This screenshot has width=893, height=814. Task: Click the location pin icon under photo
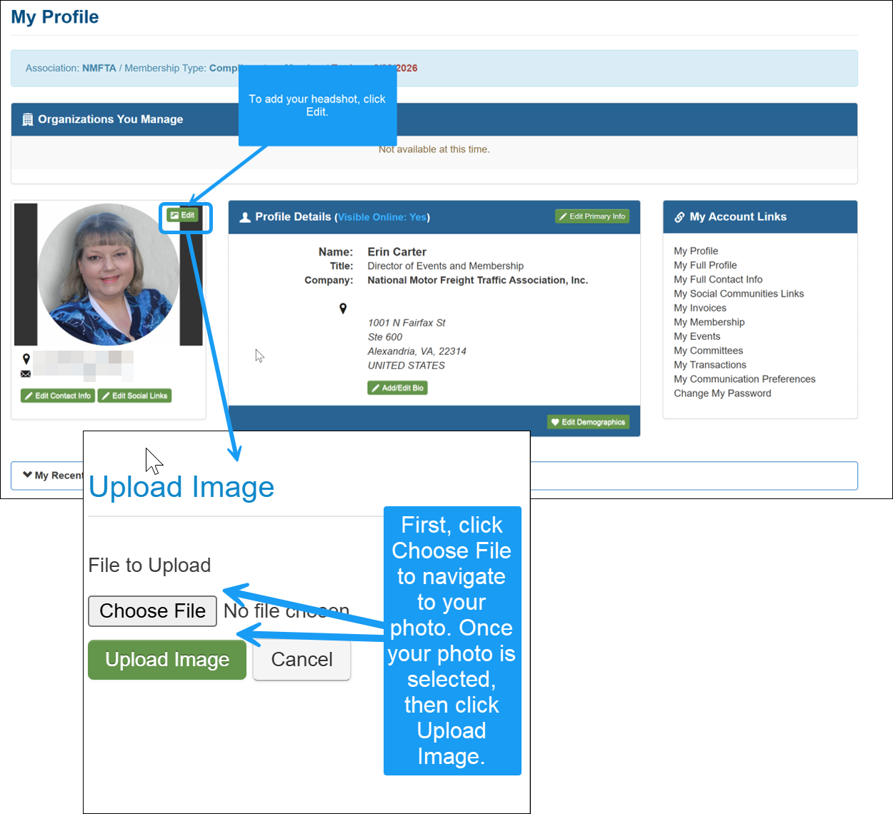pyautogui.click(x=26, y=358)
